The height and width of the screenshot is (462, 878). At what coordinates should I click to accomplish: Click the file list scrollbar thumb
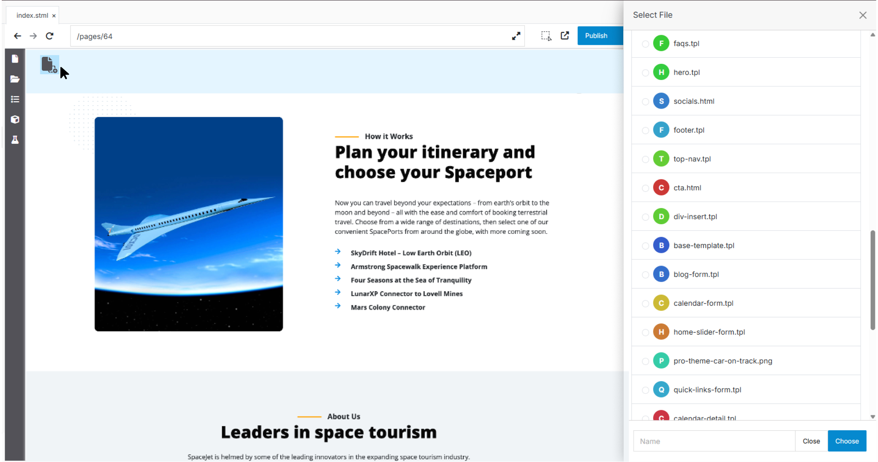tap(873, 280)
